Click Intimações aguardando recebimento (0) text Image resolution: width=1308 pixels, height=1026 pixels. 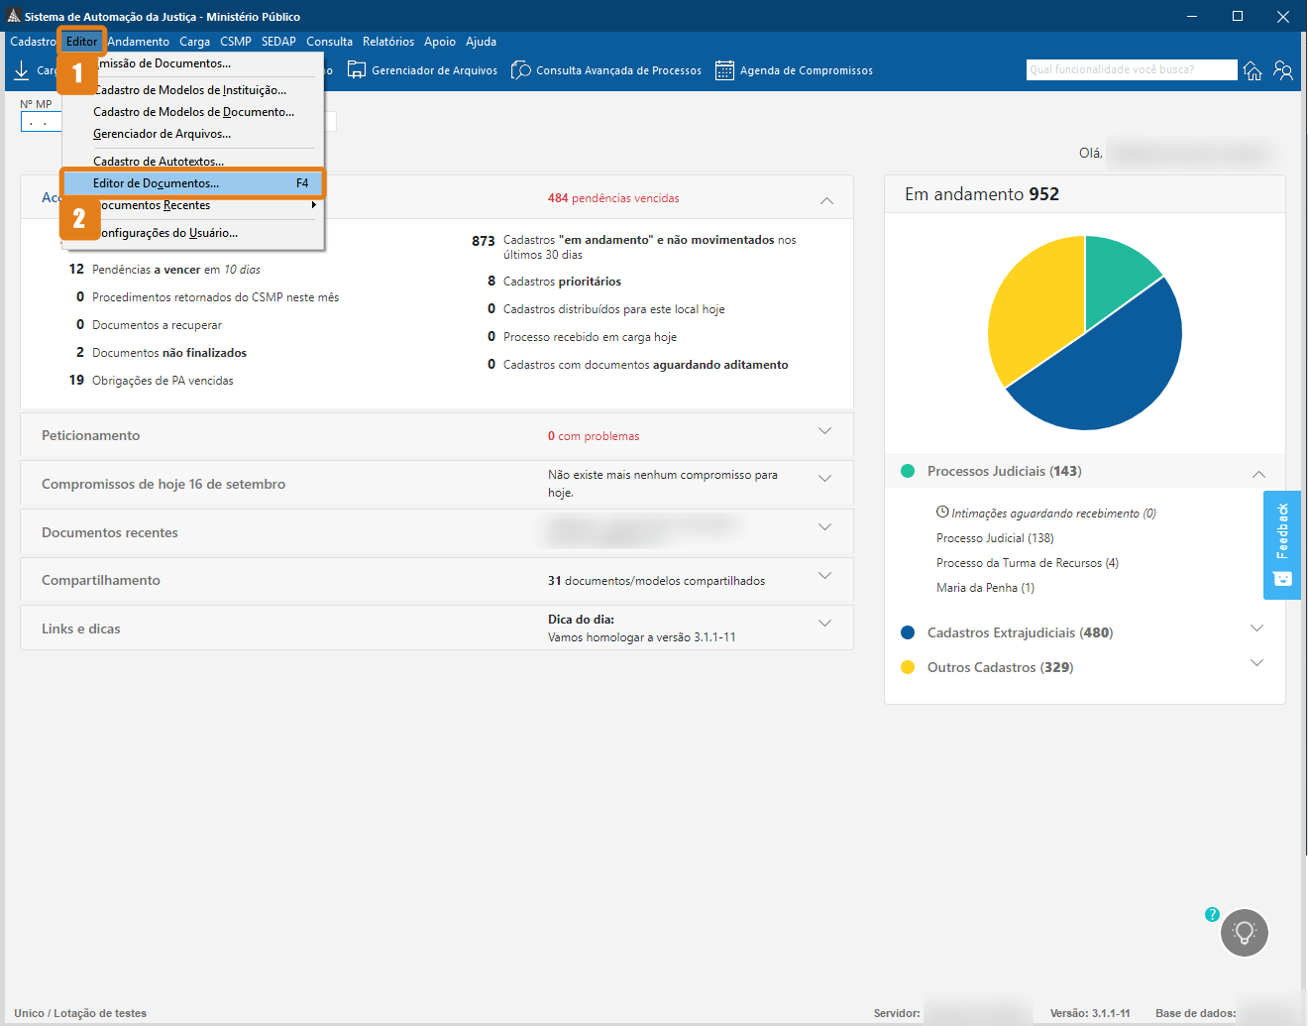1053,513
